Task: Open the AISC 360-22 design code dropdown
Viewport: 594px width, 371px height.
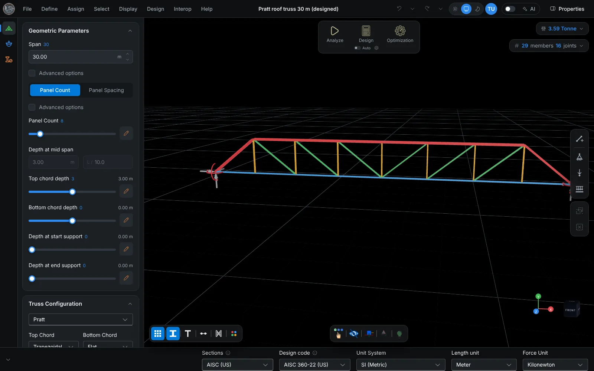Action: (315, 365)
